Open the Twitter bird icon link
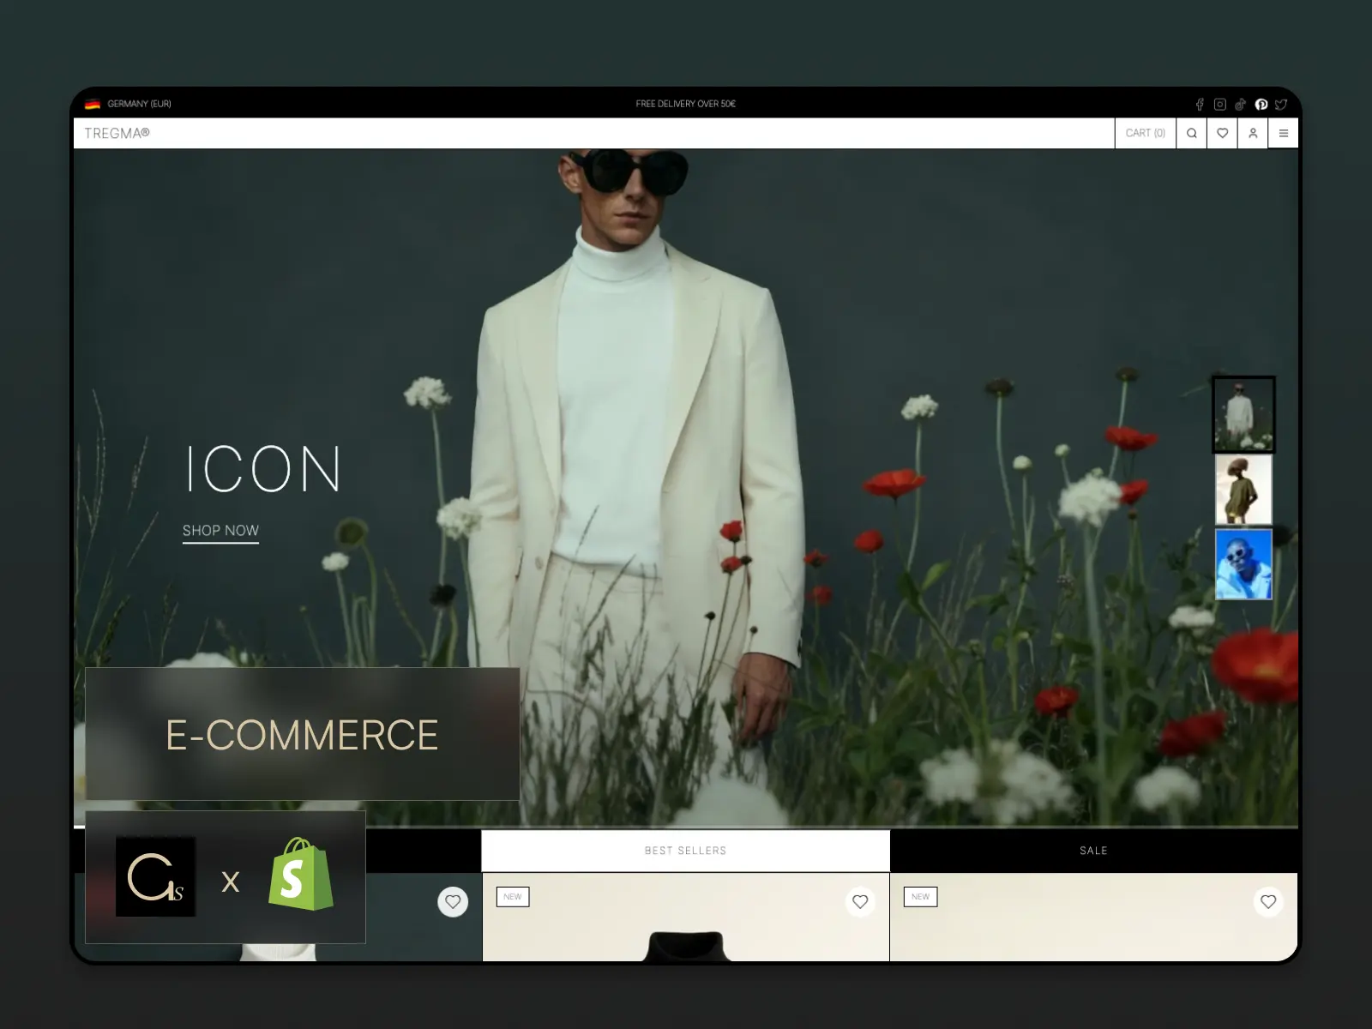This screenshot has width=1372, height=1029. click(x=1281, y=105)
